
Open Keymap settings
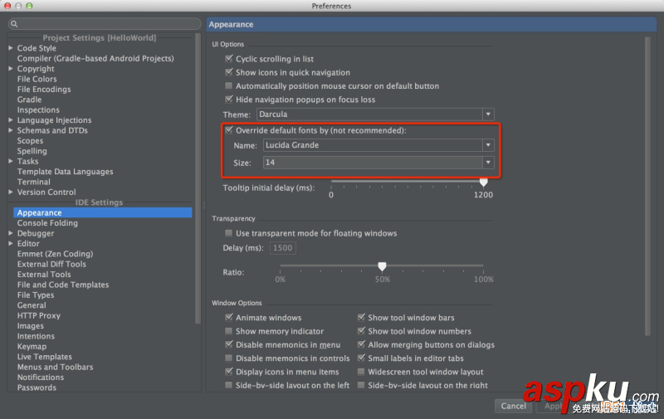(32, 346)
